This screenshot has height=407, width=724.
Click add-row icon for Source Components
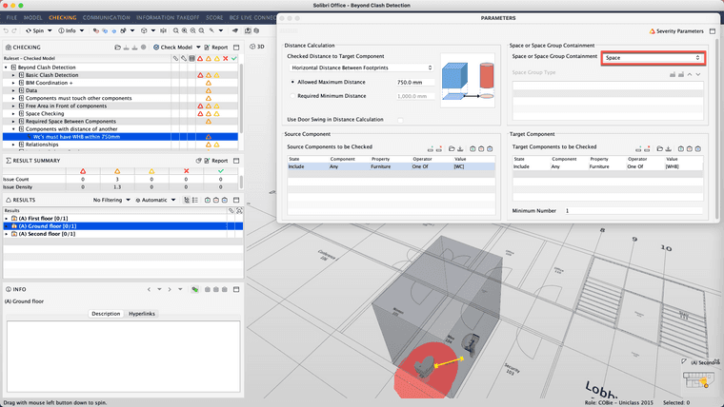[x=431, y=149]
